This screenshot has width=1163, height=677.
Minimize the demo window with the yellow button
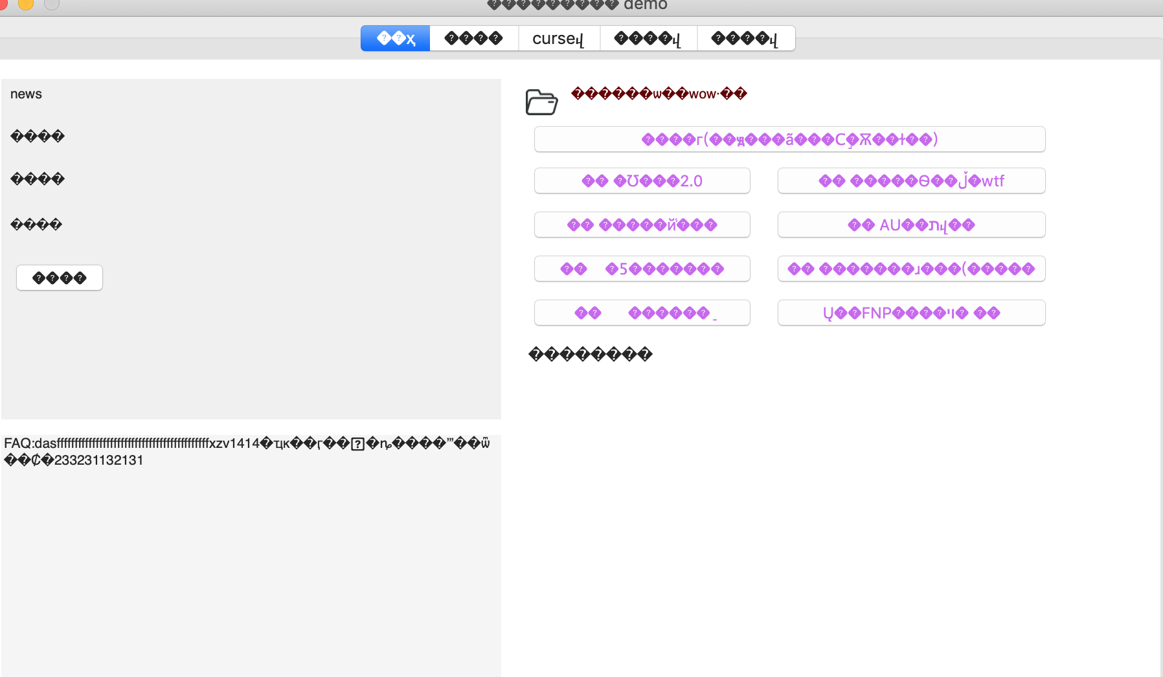[26, 5]
